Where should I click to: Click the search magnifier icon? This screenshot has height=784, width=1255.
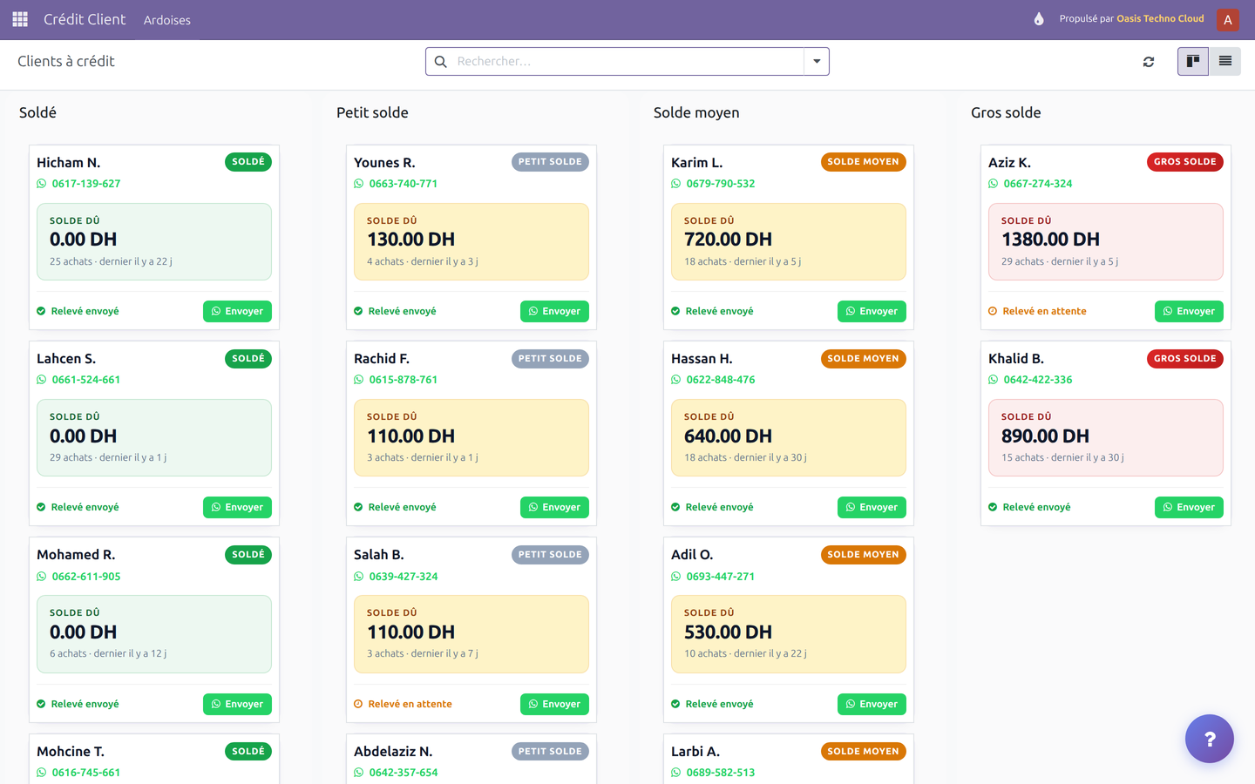[x=441, y=62]
